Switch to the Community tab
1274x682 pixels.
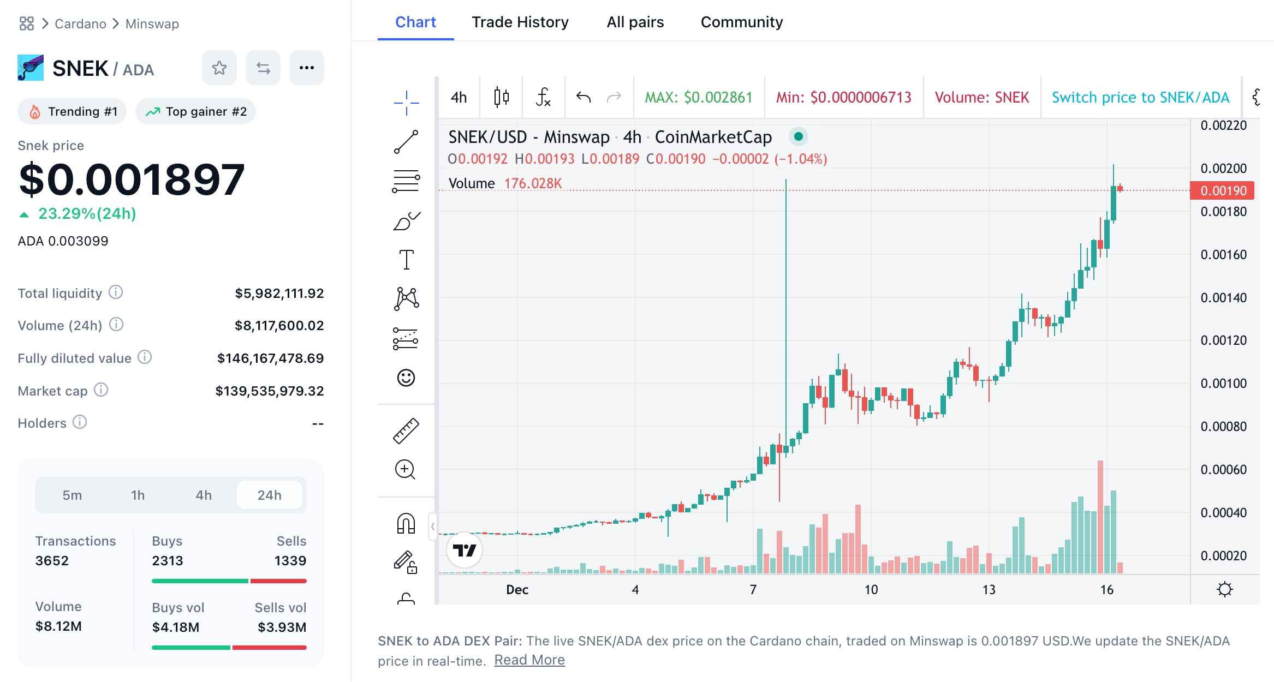pos(742,22)
